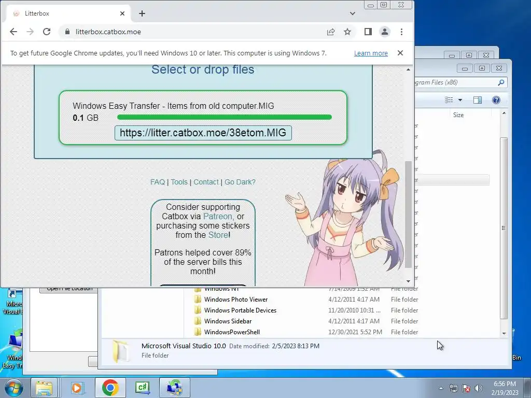Open the Action Center flag icon
531x398 pixels.
coord(466,388)
